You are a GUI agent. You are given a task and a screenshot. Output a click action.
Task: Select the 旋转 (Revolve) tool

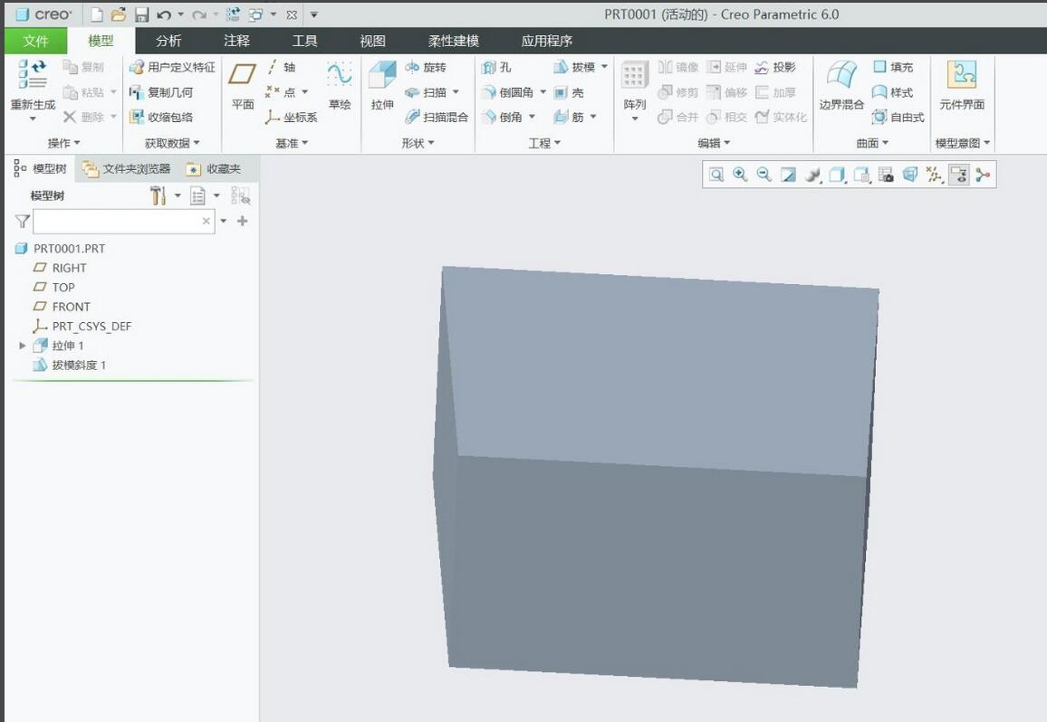(x=426, y=67)
